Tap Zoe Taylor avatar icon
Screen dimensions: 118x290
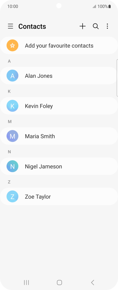[x=12, y=196]
